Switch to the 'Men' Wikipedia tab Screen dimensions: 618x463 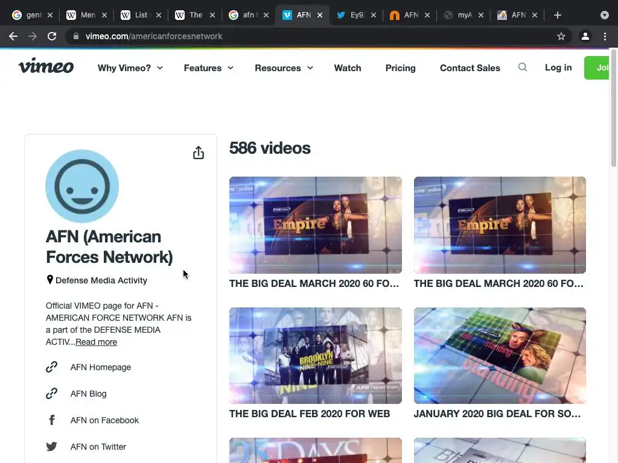(x=87, y=15)
